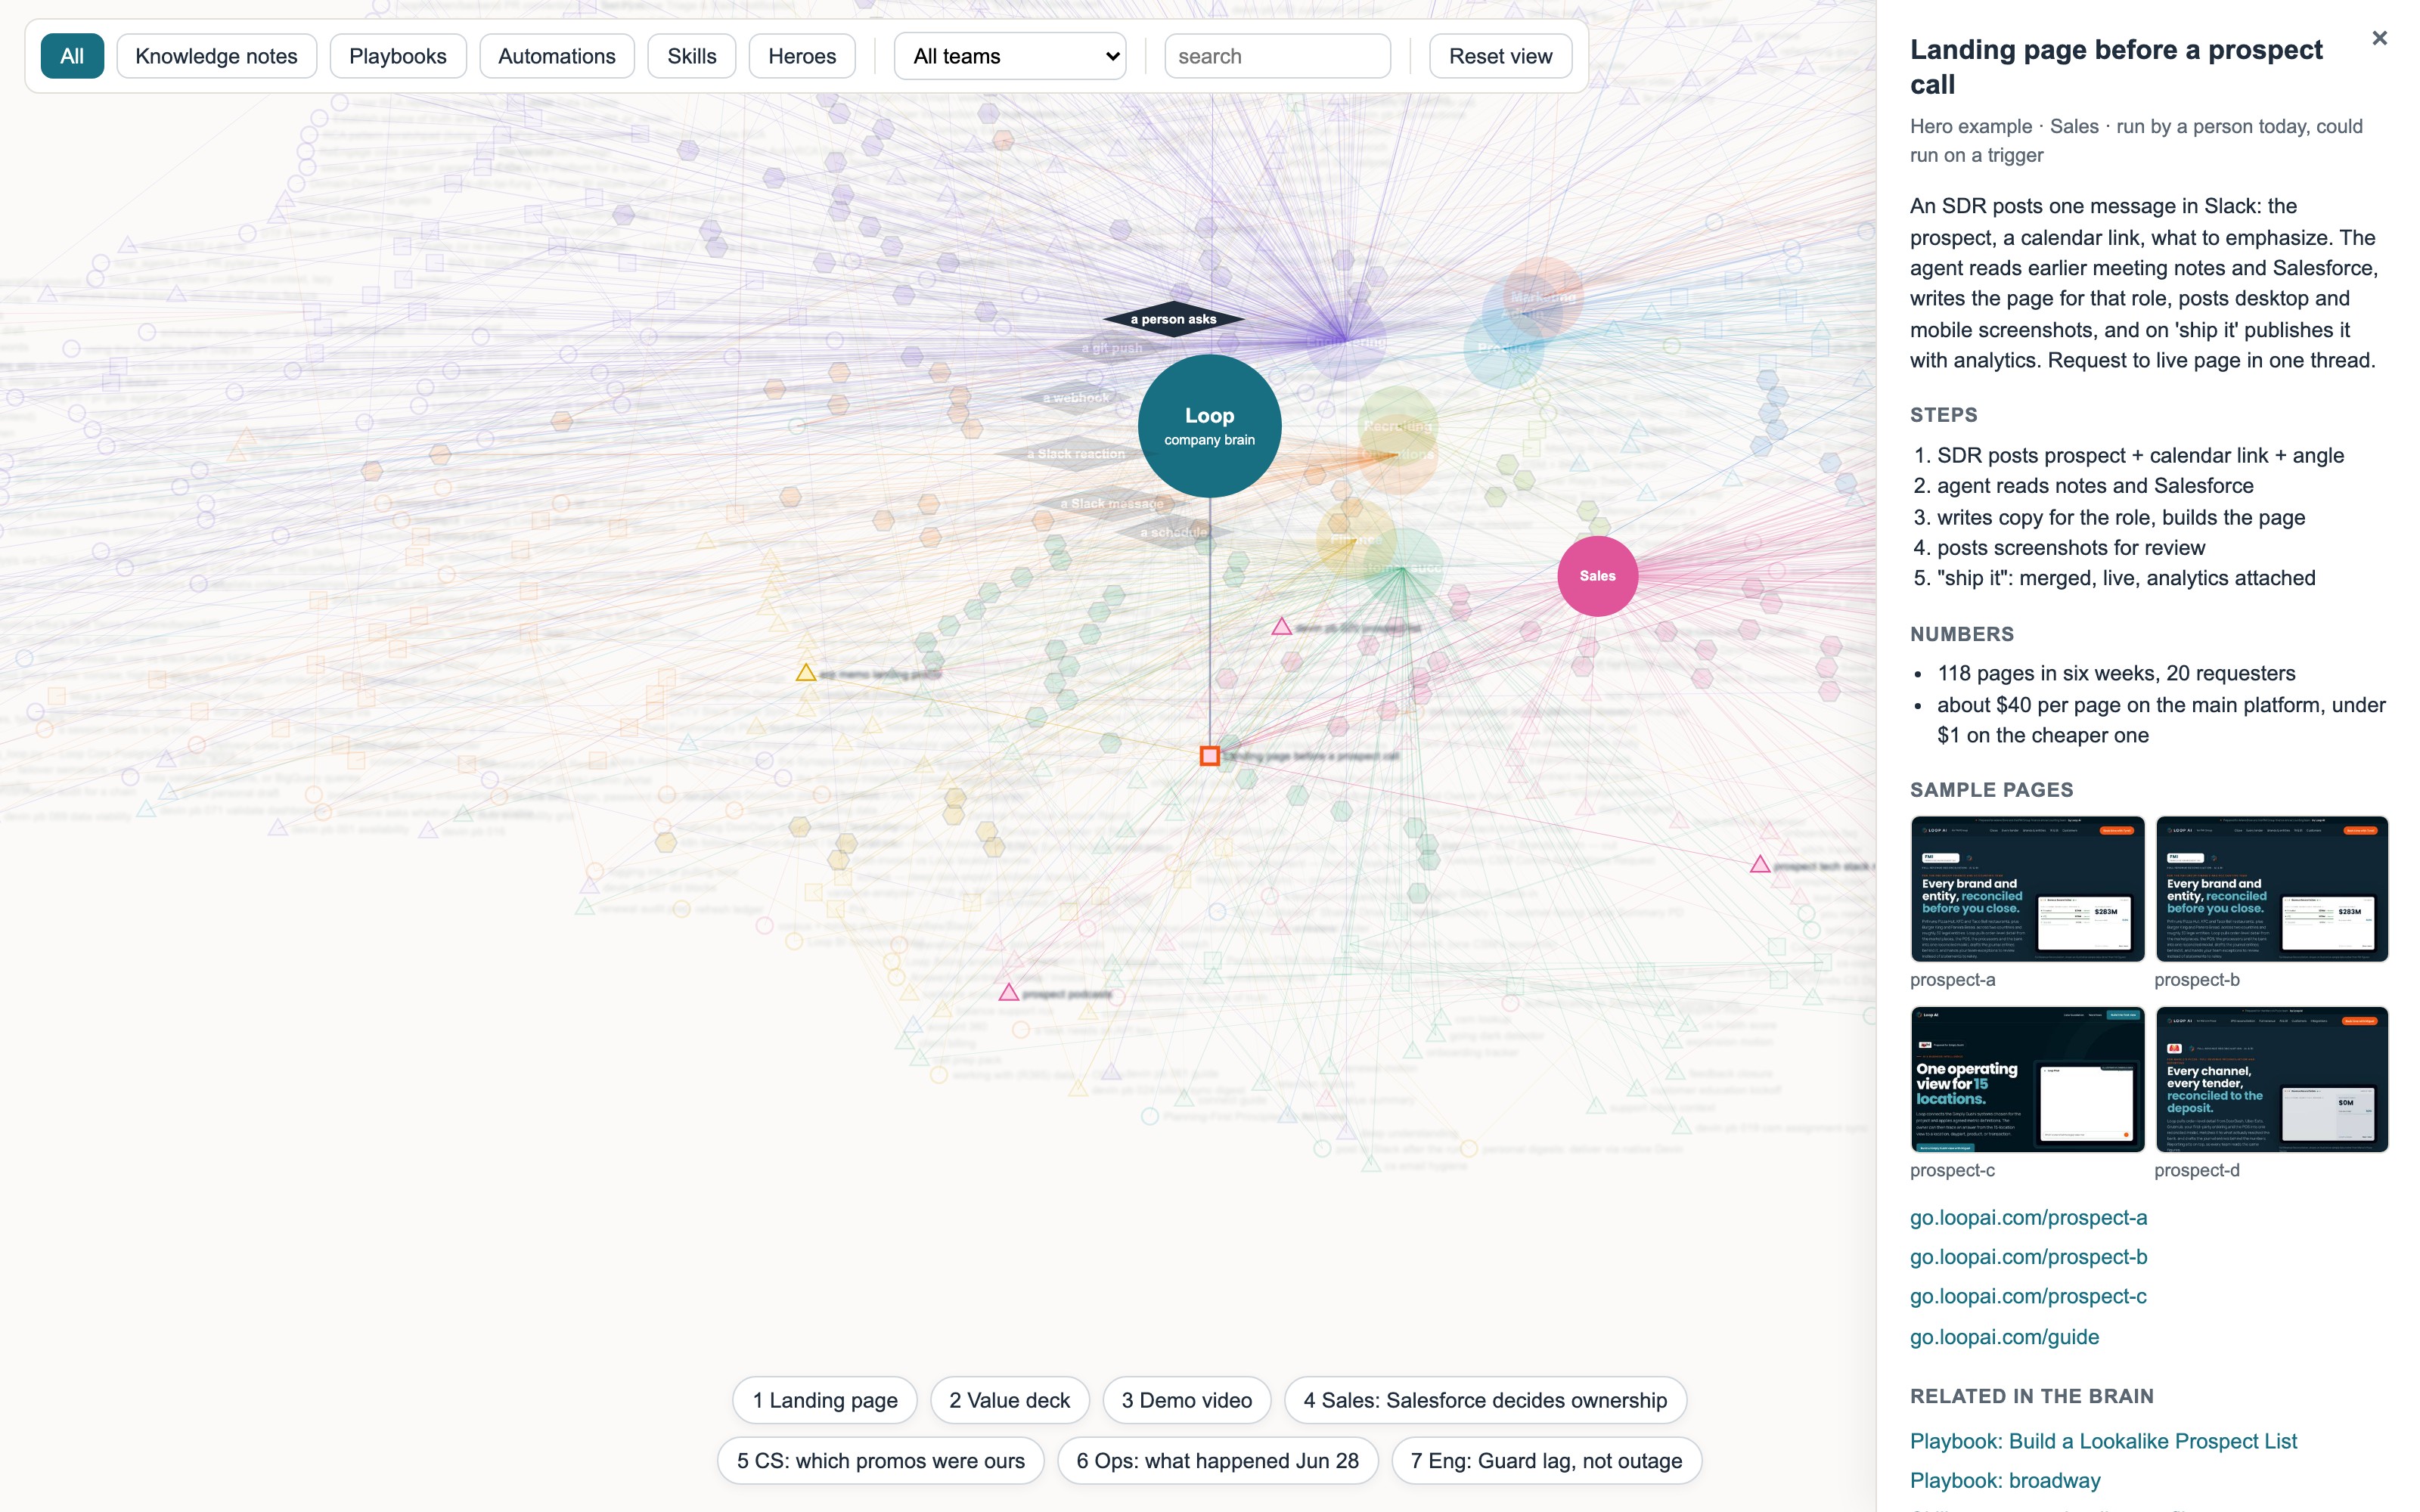Click the faded green Customer Success circle
Screen dimensions: 2420x1512
pos(1403,568)
